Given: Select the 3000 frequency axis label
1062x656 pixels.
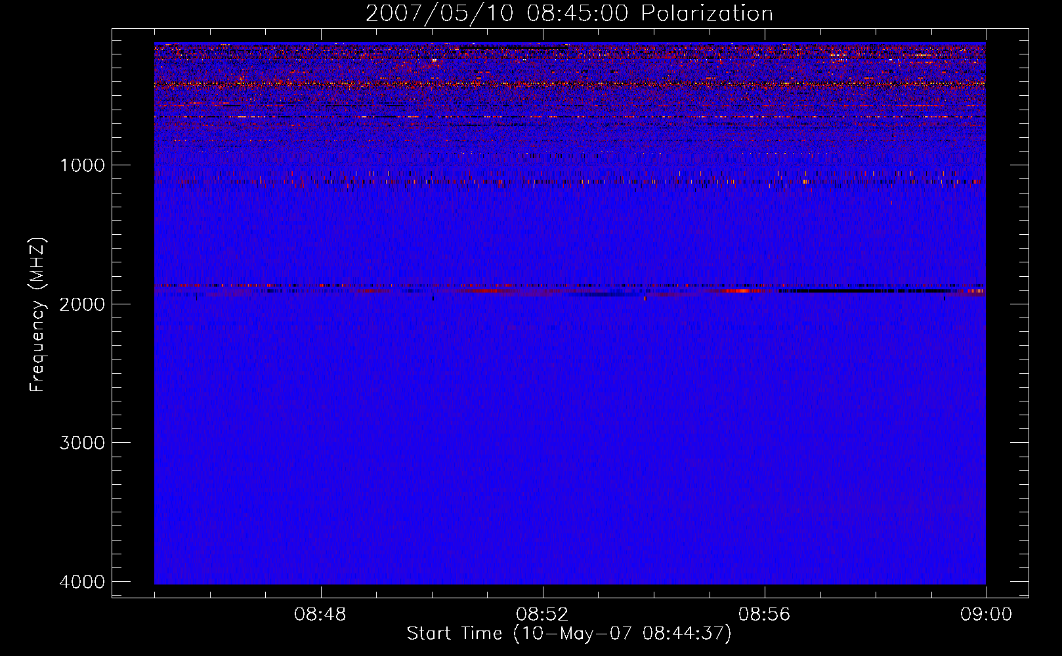Looking at the screenshot, I should point(82,442).
